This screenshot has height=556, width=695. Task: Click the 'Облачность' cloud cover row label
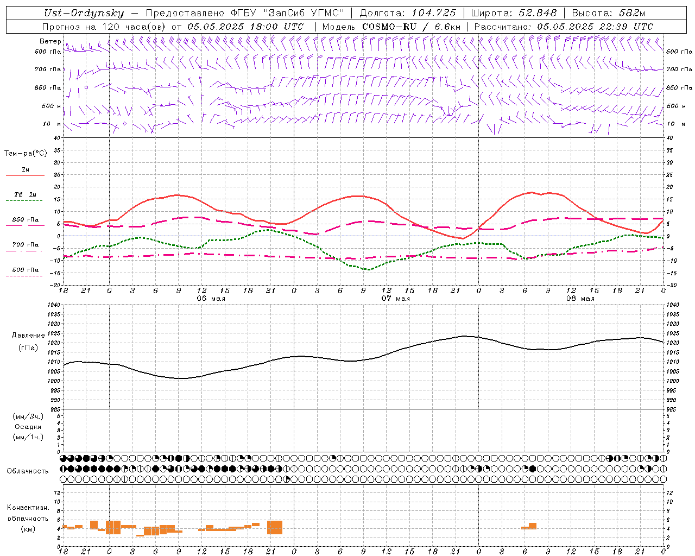(28, 471)
